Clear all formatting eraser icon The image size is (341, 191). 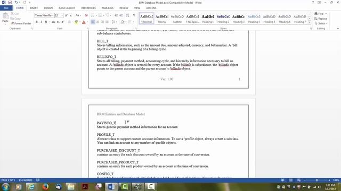(x=86, y=15)
